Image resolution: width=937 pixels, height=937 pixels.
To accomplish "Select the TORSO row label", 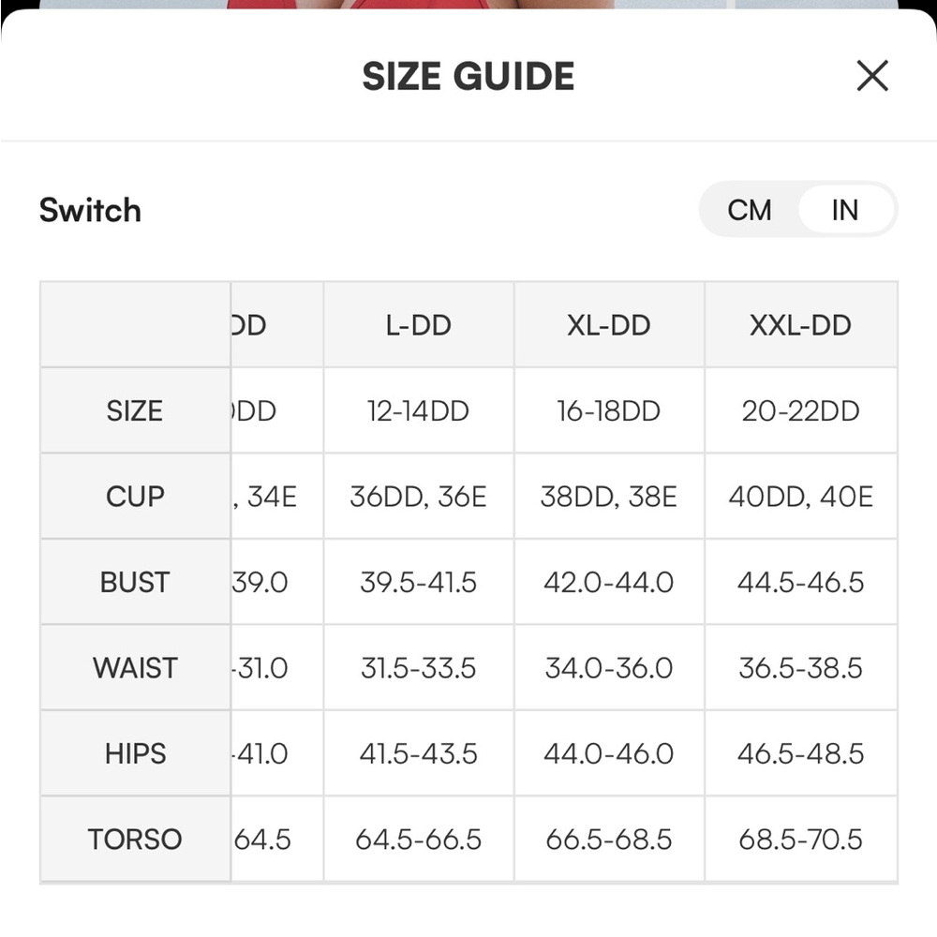I will (x=135, y=839).
